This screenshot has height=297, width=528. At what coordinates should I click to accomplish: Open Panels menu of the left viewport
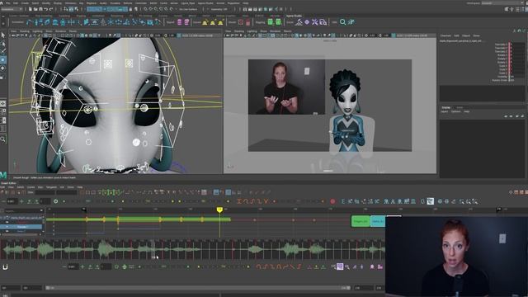(x=73, y=31)
